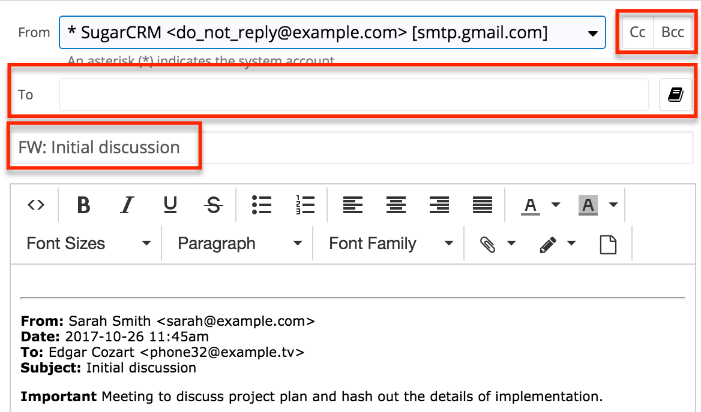
Task: Apply underline to text
Action: pyautogui.click(x=170, y=205)
